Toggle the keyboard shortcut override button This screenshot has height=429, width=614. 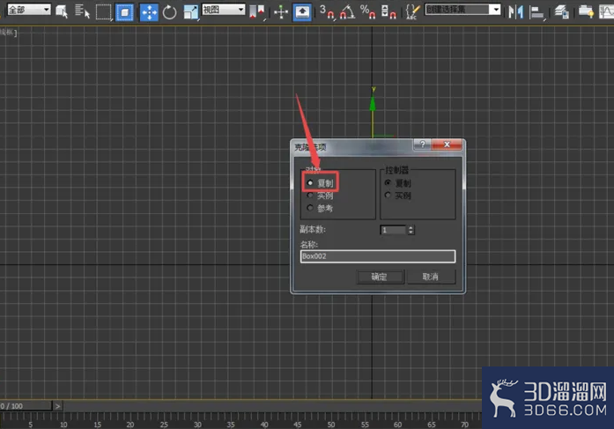pyautogui.click(x=302, y=11)
